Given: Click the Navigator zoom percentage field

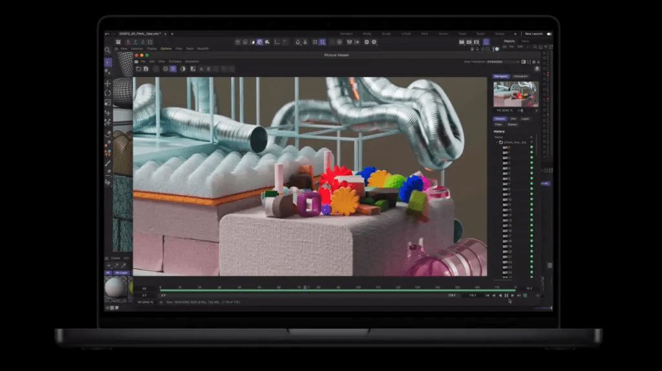Looking at the screenshot, I should point(504,111).
